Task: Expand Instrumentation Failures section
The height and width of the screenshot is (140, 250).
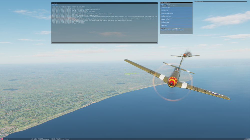Action: (x=176, y=13)
